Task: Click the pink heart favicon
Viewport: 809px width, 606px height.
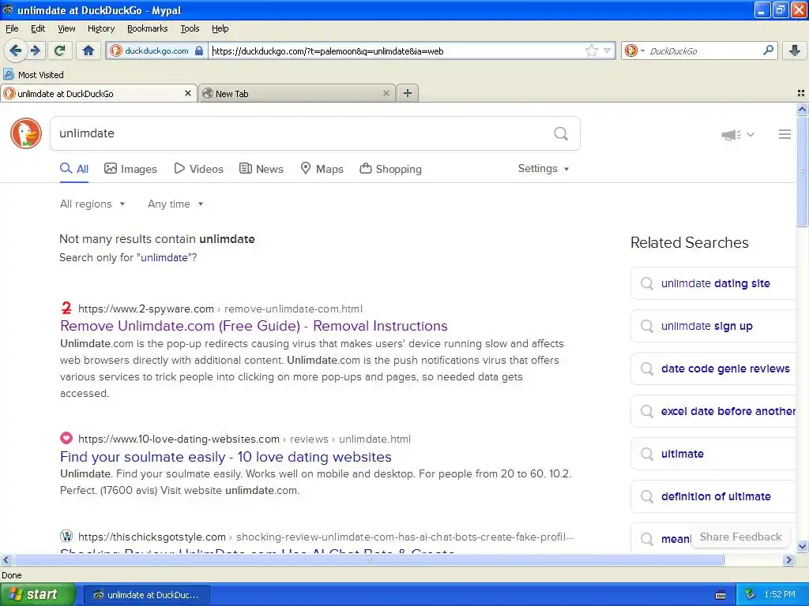Action: (x=66, y=439)
